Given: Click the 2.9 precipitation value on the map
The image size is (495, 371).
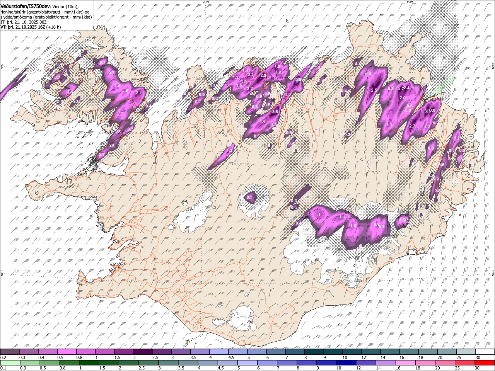Looking at the screenshot, I should pos(264,76).
